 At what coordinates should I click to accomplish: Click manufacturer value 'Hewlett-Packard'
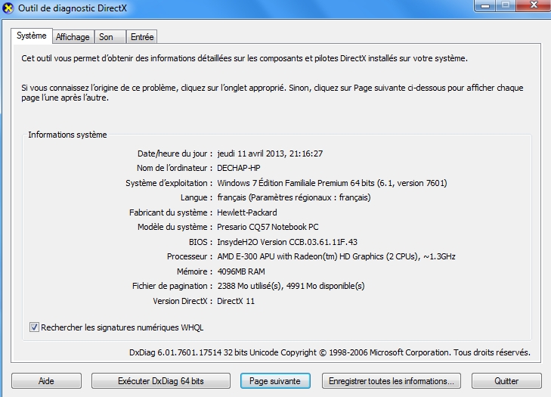coord(247,212)
